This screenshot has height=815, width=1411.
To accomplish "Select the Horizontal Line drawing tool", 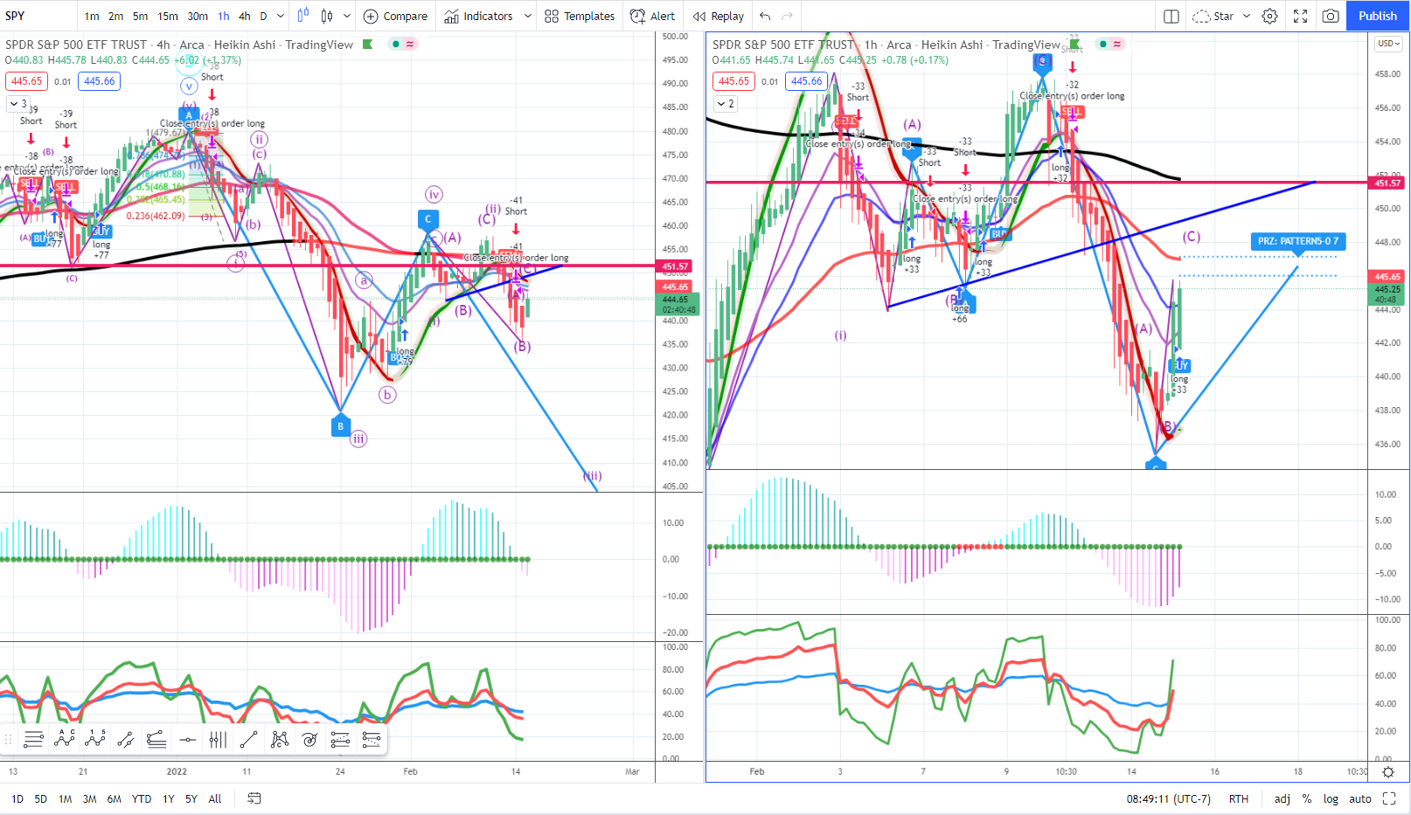I will 187,740.
